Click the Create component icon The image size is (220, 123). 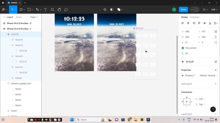(x=105, y=10)
